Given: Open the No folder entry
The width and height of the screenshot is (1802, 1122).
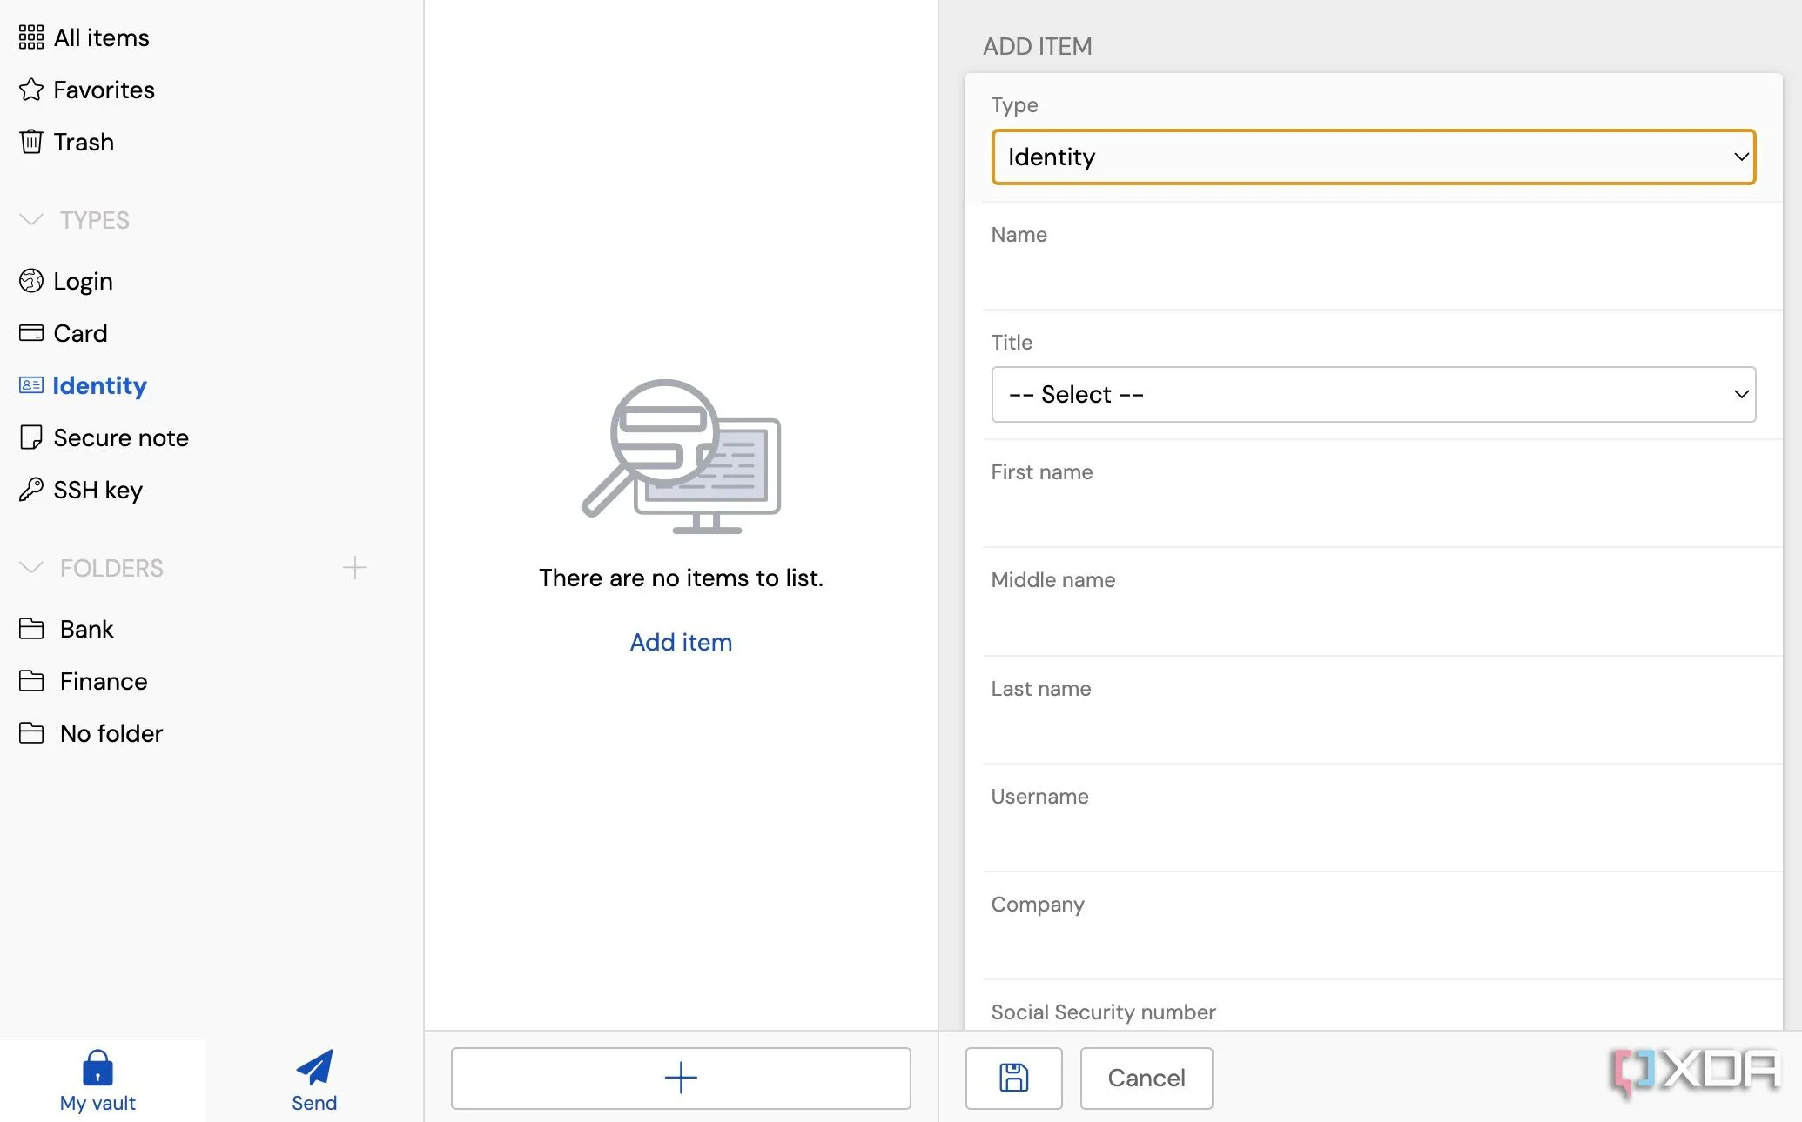Looking at the screenshot, I should click(x=111, y=733).
